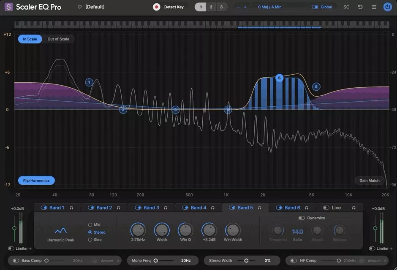Enable the left Limiter switch

pos(11,248)
